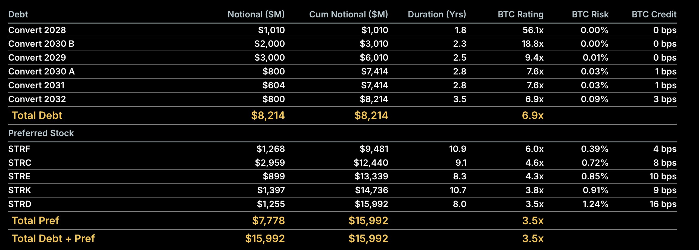Select the Convert 2032 row label
The height and width of the screenshot is (250, 699).
37,99
